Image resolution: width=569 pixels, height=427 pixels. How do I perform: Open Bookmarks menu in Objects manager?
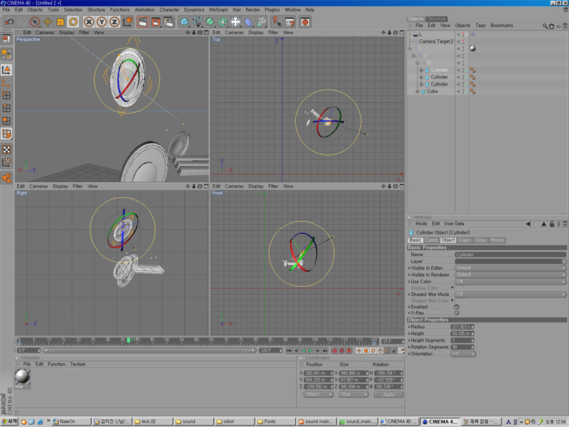(501, 26)
